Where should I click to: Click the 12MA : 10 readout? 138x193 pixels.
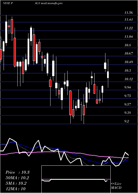click(x=15, y=189)
